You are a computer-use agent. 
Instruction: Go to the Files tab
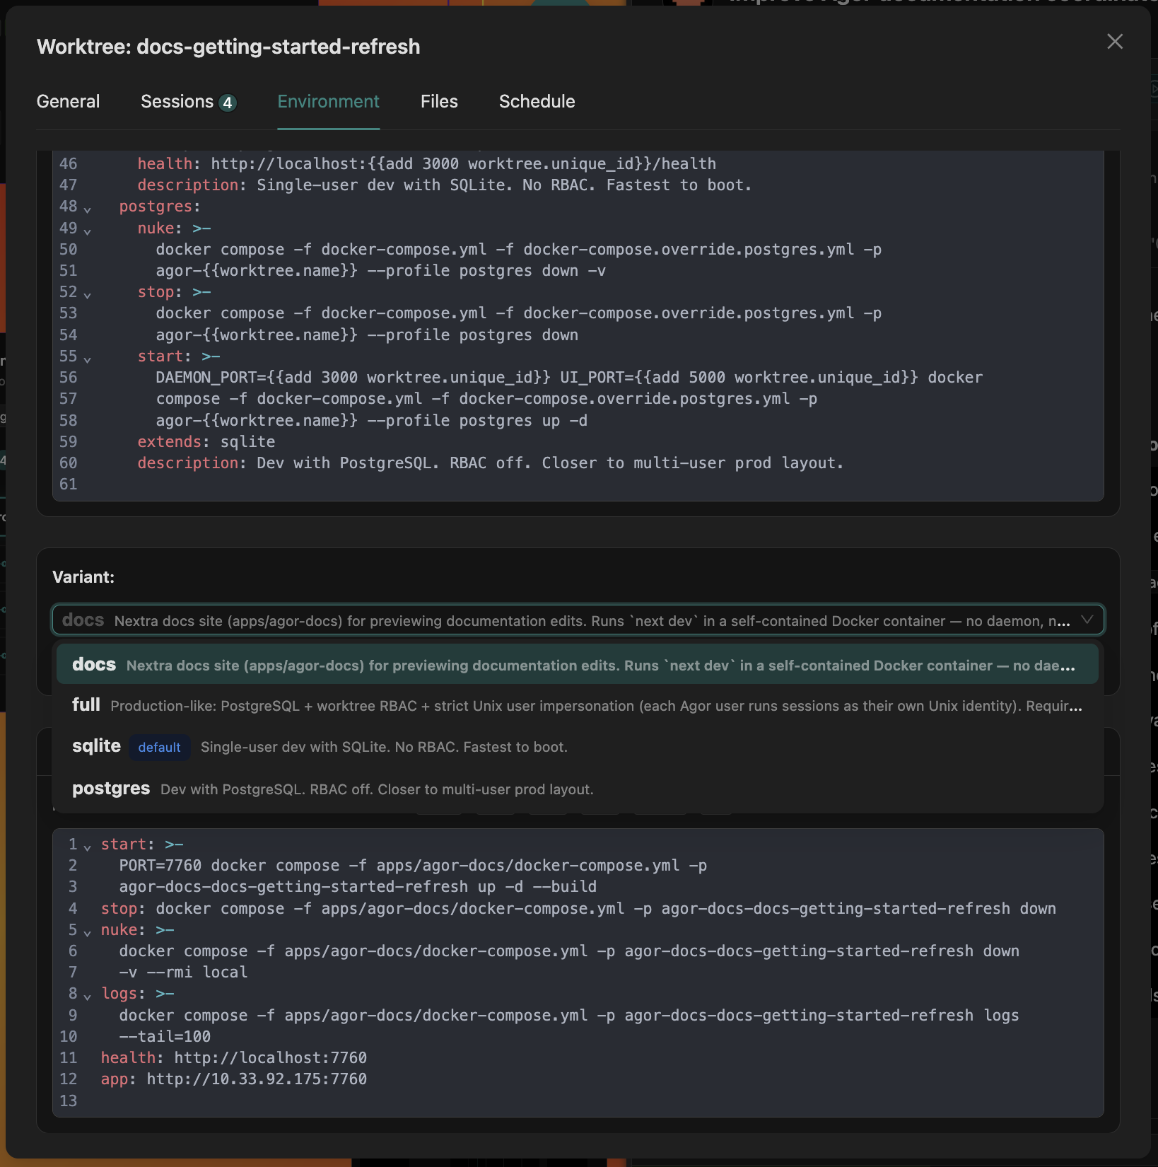tap(439, 101)
